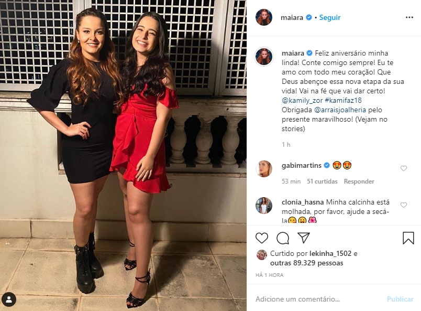421x311 pixels.
Task: Post the comment with Publicar
Action: (400, 299)
